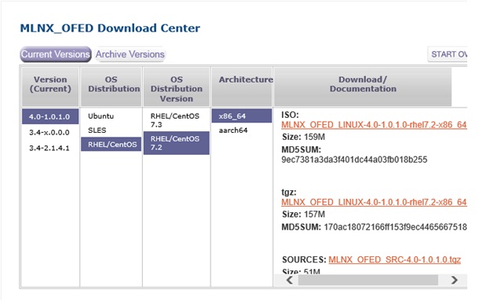Image resolution: width=490 pixels, height=301 pixels.
Task: Choose RHEL/CentOS as OS distribution
Action: (112, 145)
